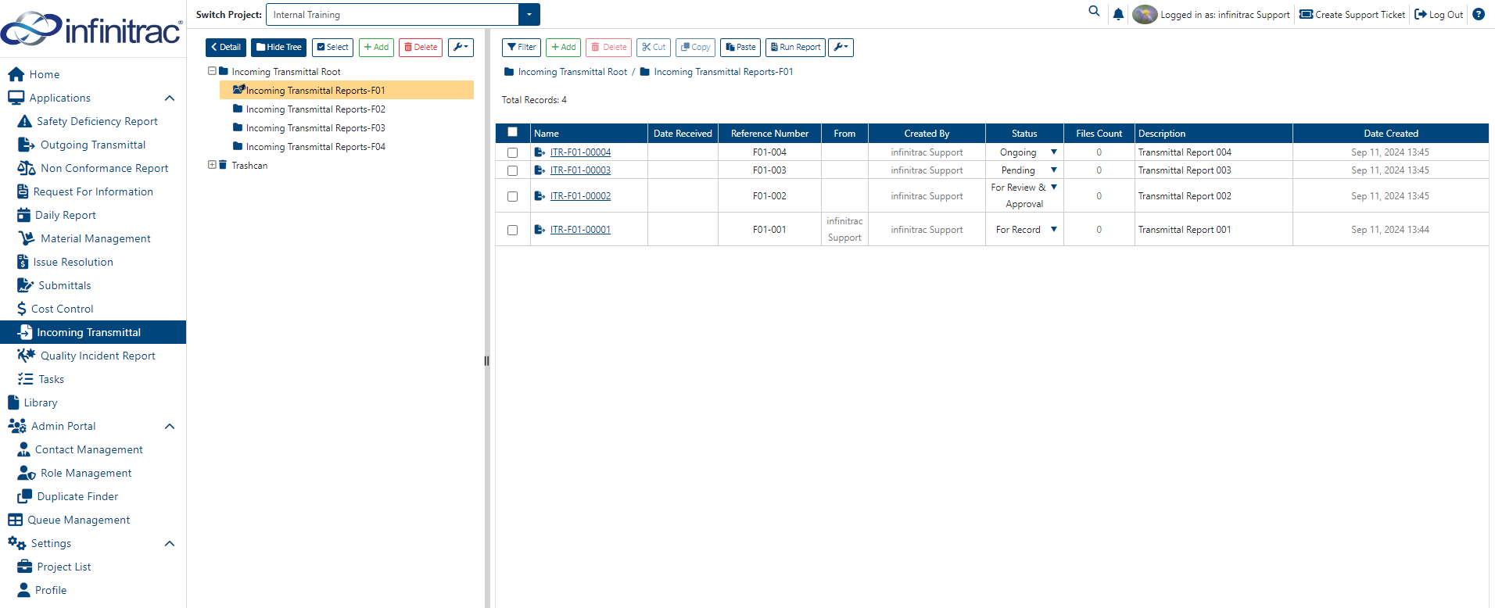Screen dimensions: 1495x608
Task: Open the ITR-F01-00001 record link
Action: click(580, 230)
